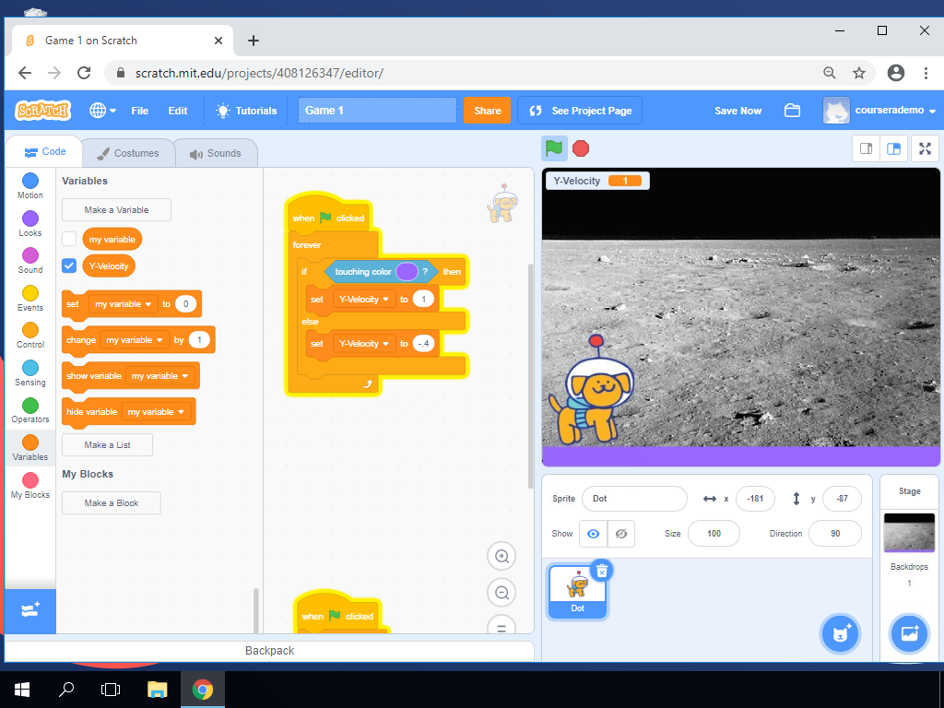Enter full screen stage mode
Viewport: 944px width, 708px height.
pyautogui.click(x=925, y=148)
